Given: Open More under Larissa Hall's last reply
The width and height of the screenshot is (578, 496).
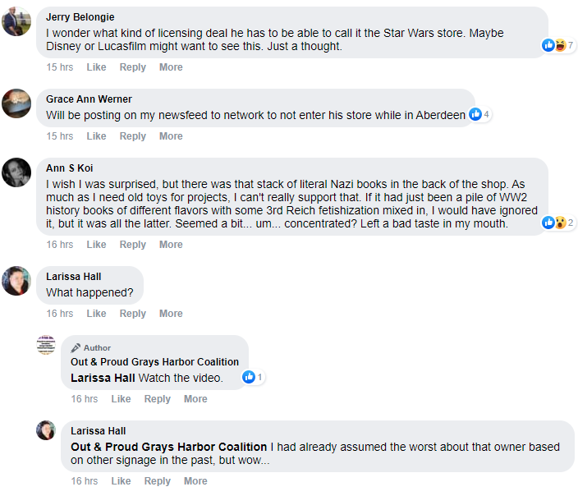Looking at the screenshot, I should point(195,481).
